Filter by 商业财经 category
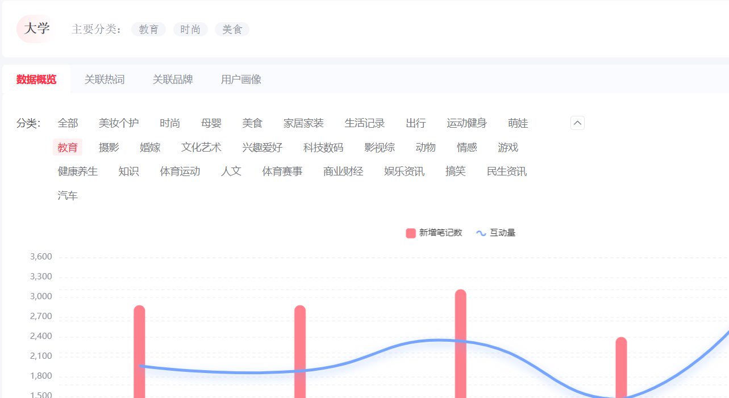729x398 pixels. click(343, 171)
